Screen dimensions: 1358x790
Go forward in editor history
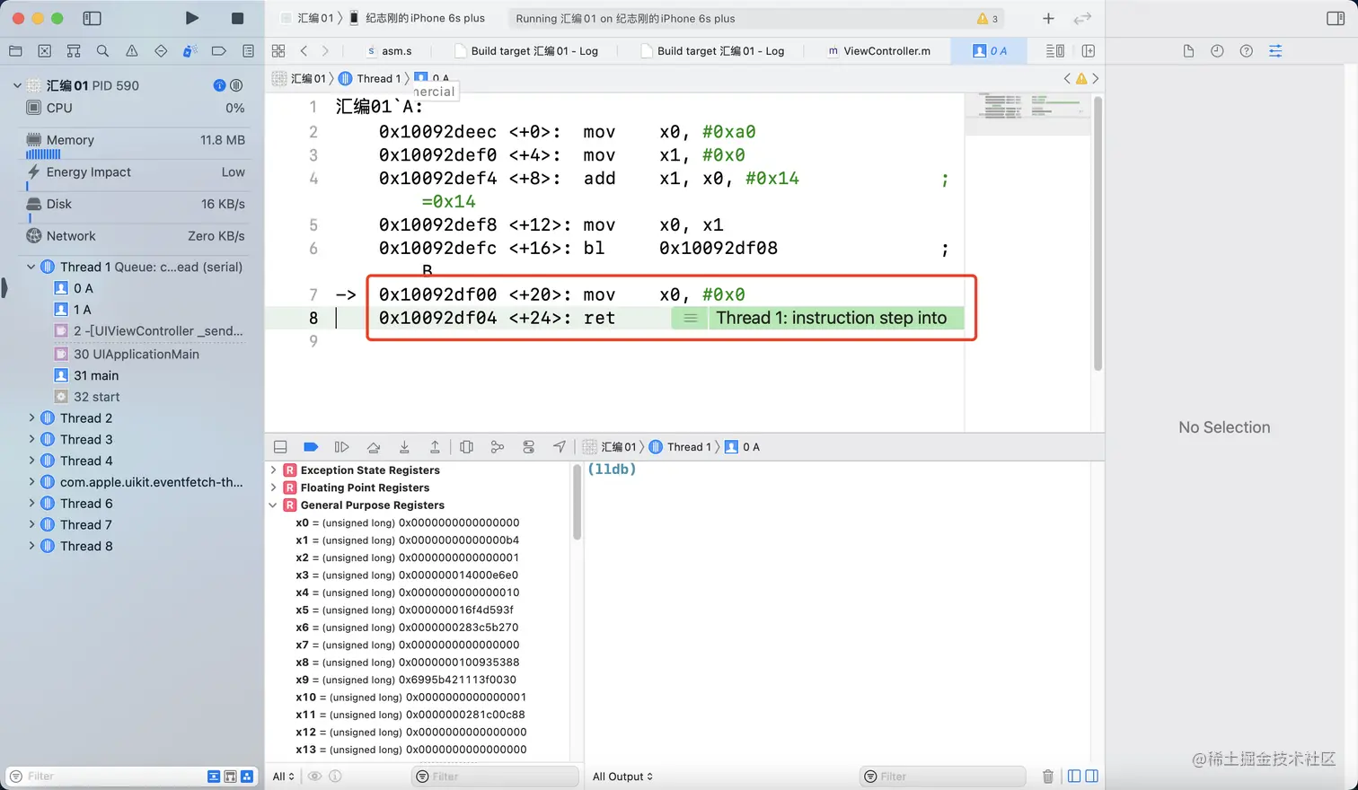pyautogui.click(x=325, y=51)
